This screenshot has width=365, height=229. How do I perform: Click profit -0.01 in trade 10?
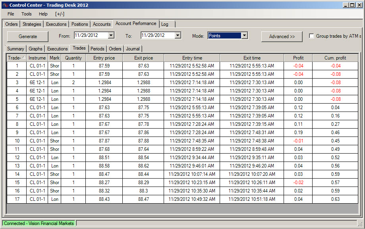tap(298, 141)
